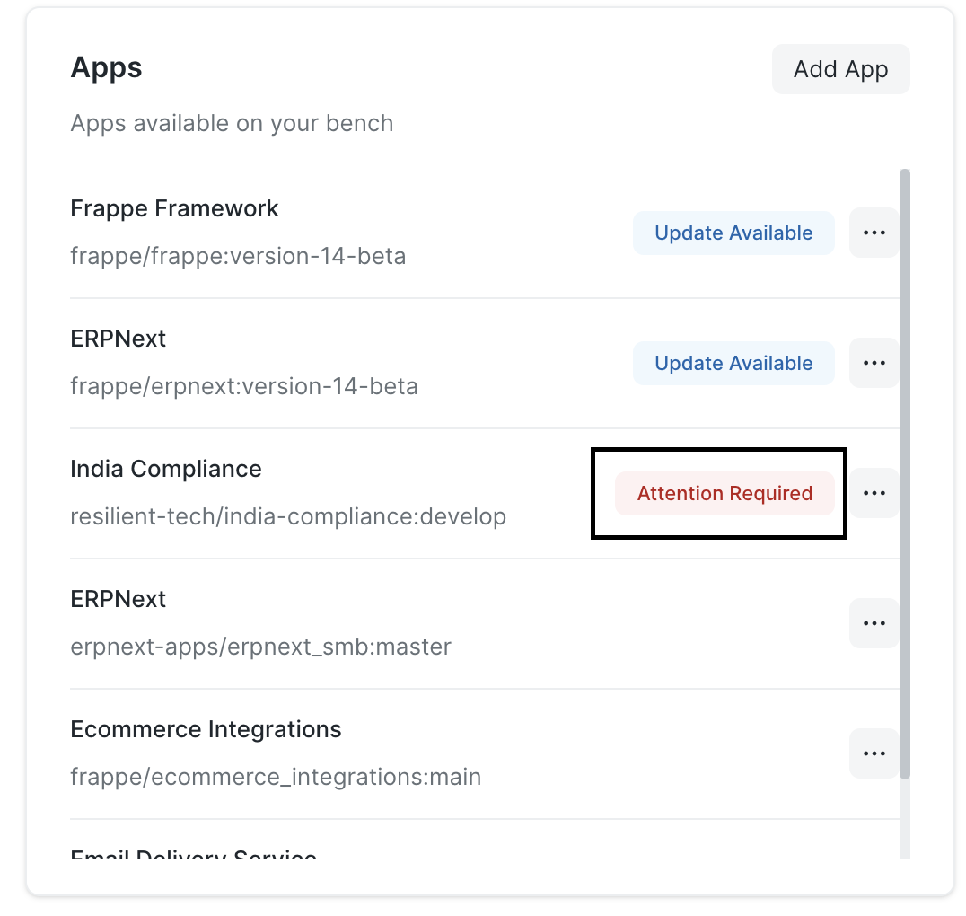Select the Frappe Framework app name
Image resolution: width=966 pixels, height=916 pixels.
[x=174, y=208]
